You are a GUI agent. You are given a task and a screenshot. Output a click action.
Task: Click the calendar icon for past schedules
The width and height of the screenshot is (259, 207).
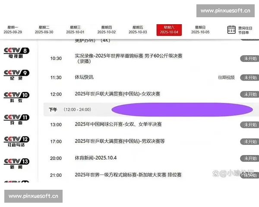pyautogui.click(x=231, y=29)
